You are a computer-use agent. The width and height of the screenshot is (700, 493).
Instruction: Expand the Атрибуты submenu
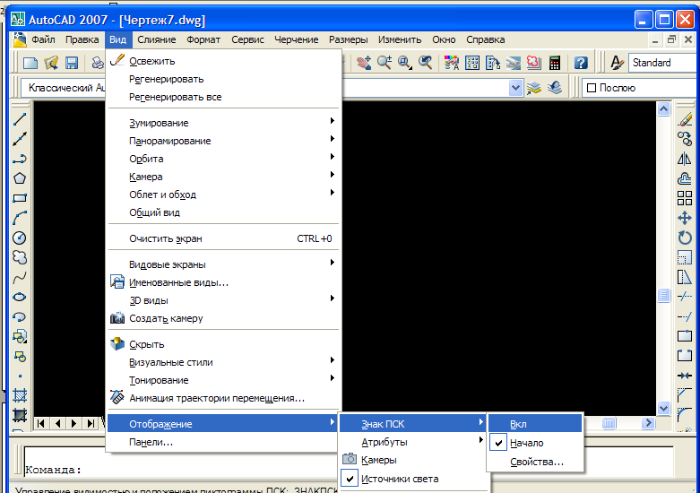click(x=413, y=442)
